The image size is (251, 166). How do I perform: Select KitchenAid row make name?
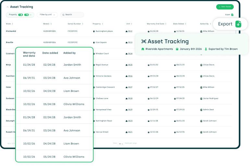(11, 31)
